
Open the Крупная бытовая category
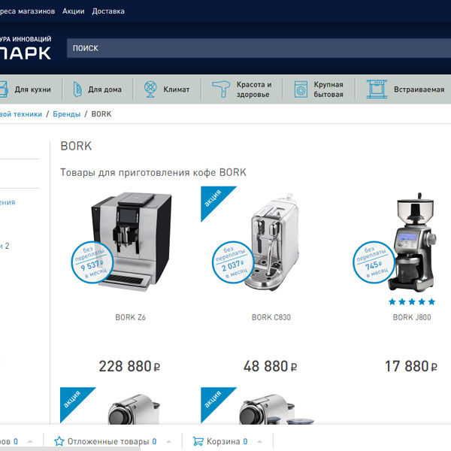(x=328, y=89)
